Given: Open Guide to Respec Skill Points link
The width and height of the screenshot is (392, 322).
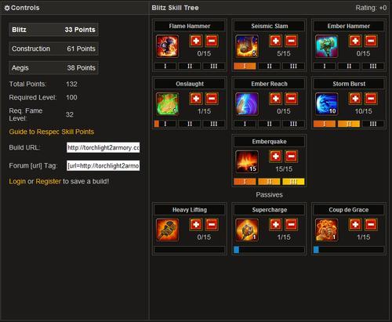Looking at the screenshot, I should point(52,132).
